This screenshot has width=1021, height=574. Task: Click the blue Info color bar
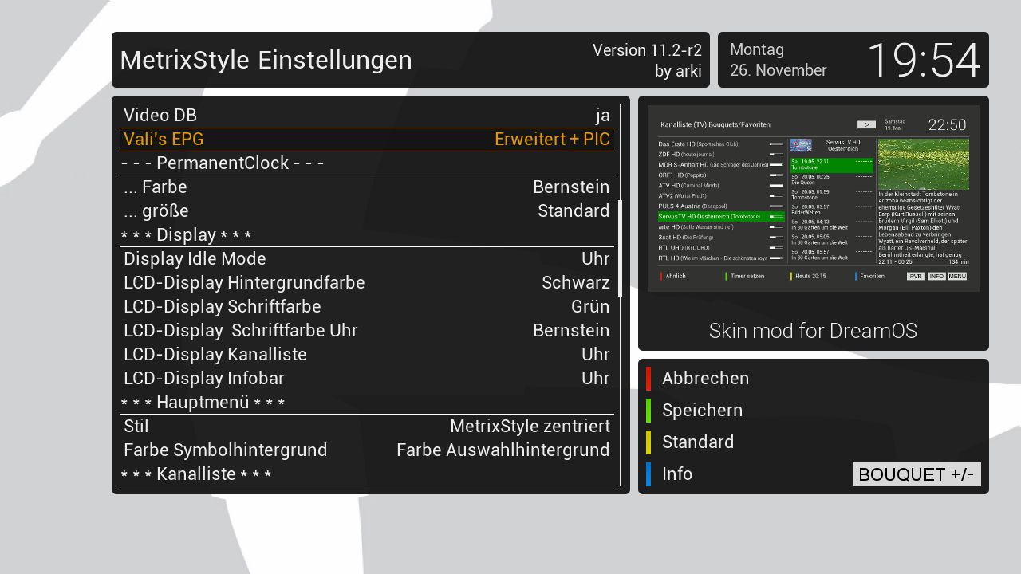[648, 474]
